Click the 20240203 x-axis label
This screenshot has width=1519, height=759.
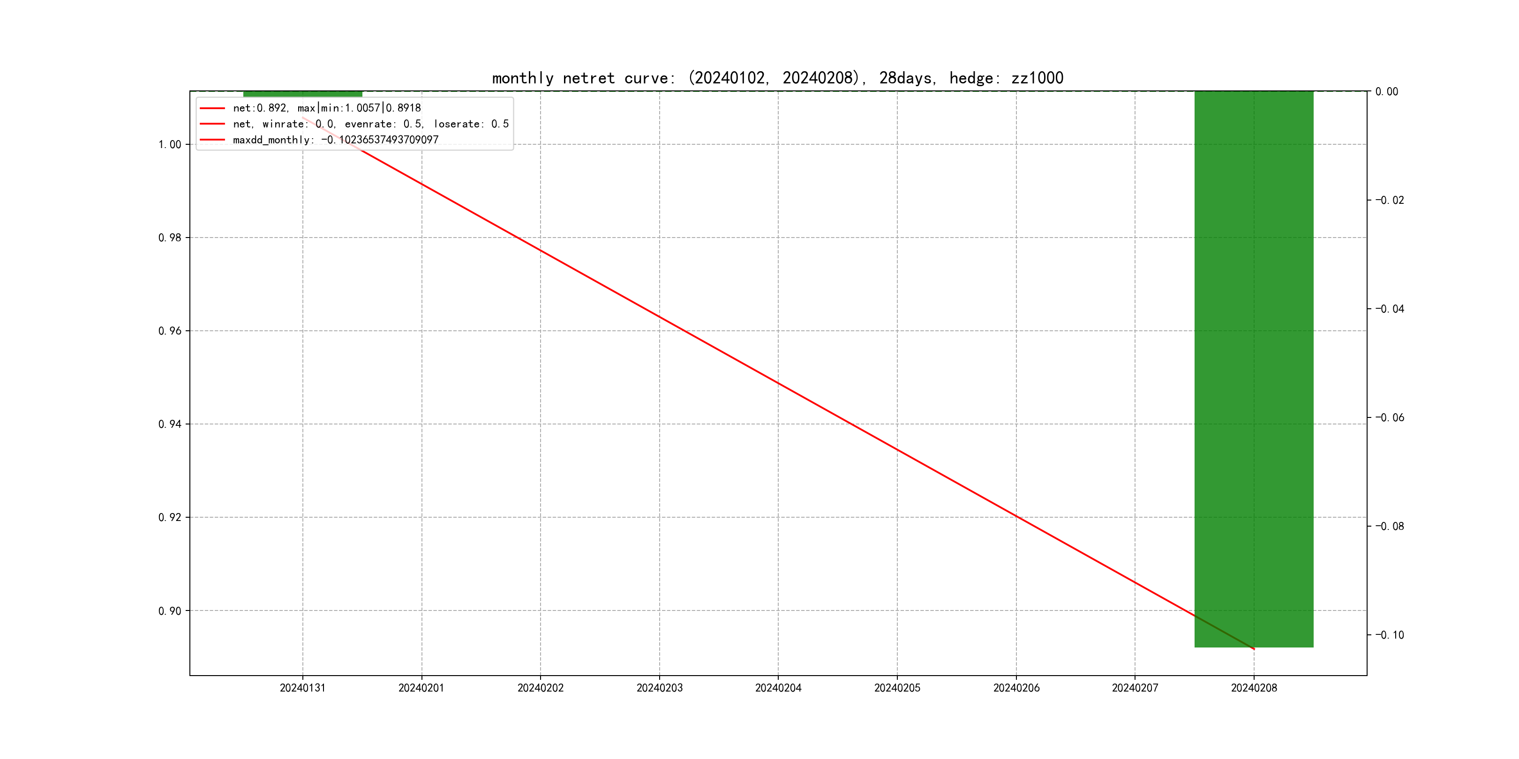659,688
